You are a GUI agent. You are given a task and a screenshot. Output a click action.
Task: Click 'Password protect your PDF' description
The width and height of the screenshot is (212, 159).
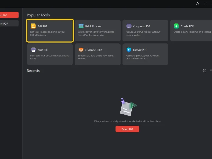[x=142, y=57]
